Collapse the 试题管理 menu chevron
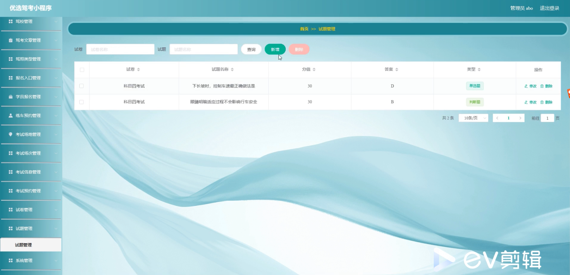Image resolution: width=570 pixels, height=275 pixels. (56, 229)
